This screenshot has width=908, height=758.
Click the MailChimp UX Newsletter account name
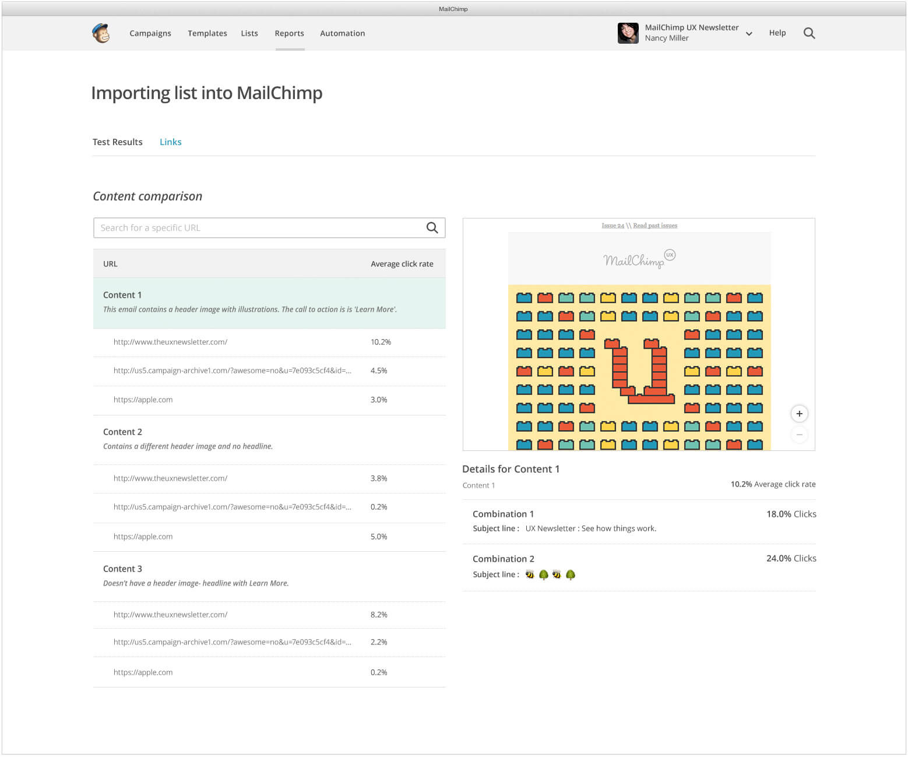[x=691, y=27]
